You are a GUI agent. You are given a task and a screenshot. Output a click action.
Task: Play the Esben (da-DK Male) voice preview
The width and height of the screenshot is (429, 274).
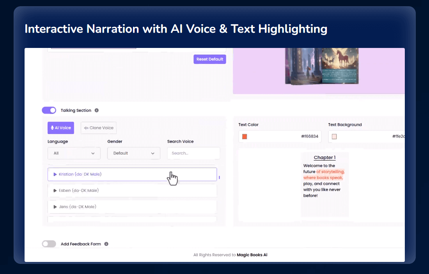click(x=55, y=191)
